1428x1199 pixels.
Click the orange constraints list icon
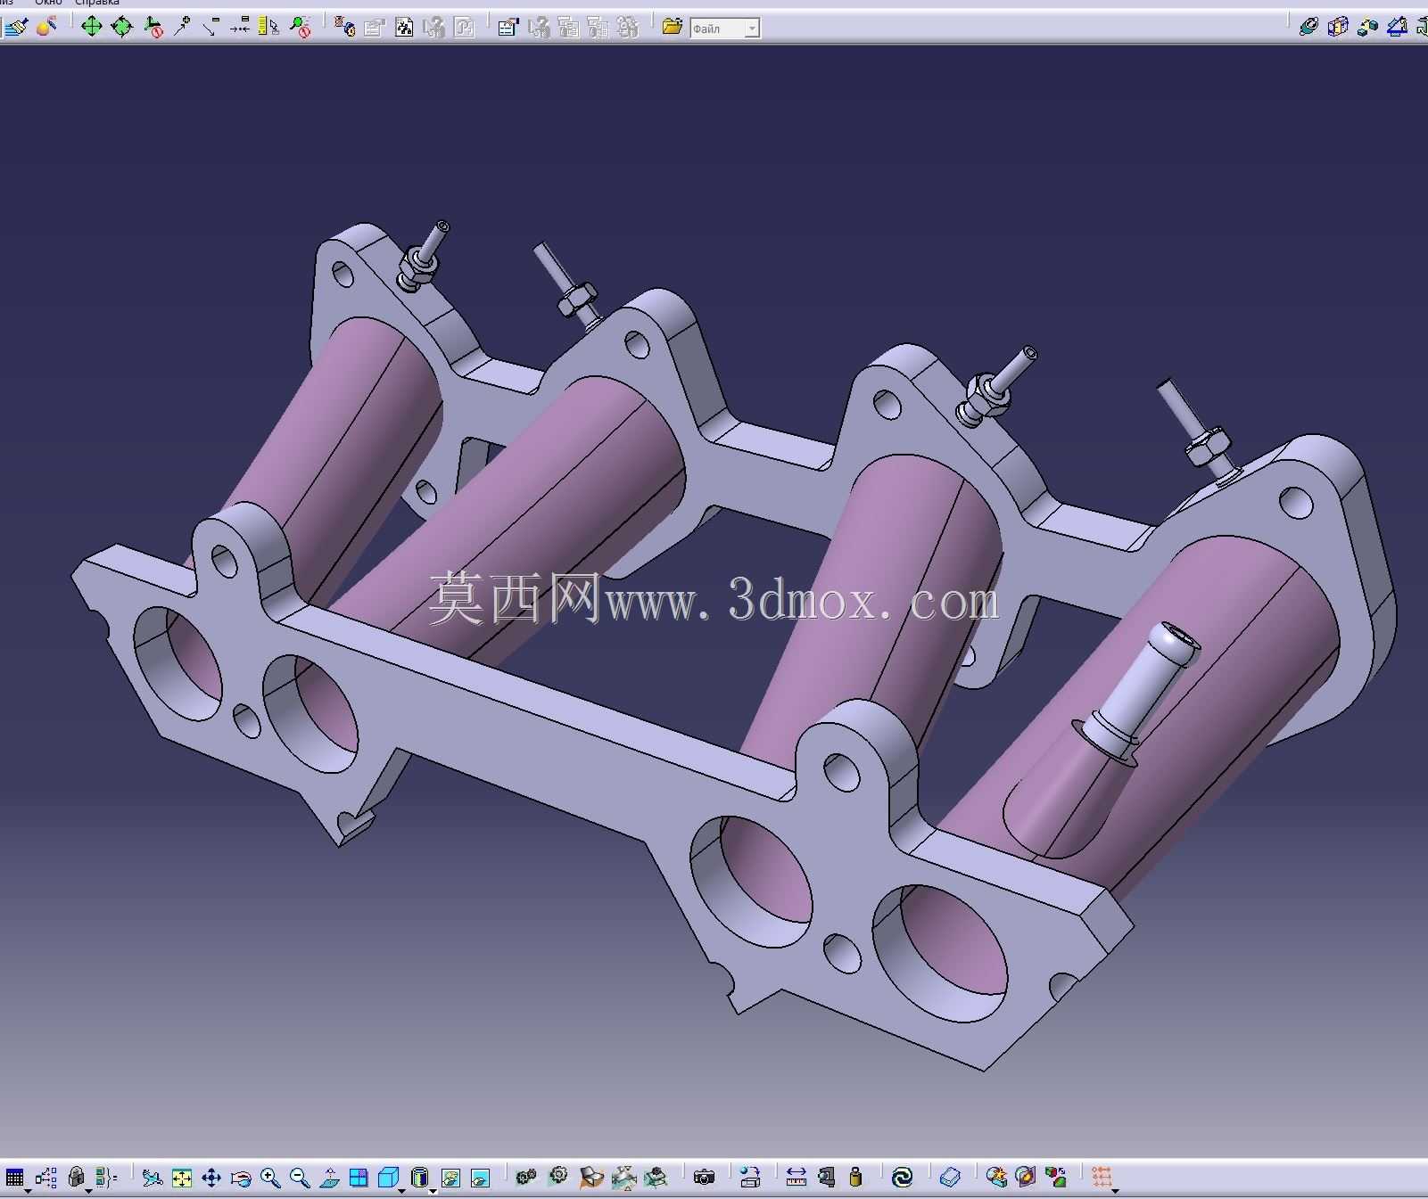click(x=1102, y=1178)
